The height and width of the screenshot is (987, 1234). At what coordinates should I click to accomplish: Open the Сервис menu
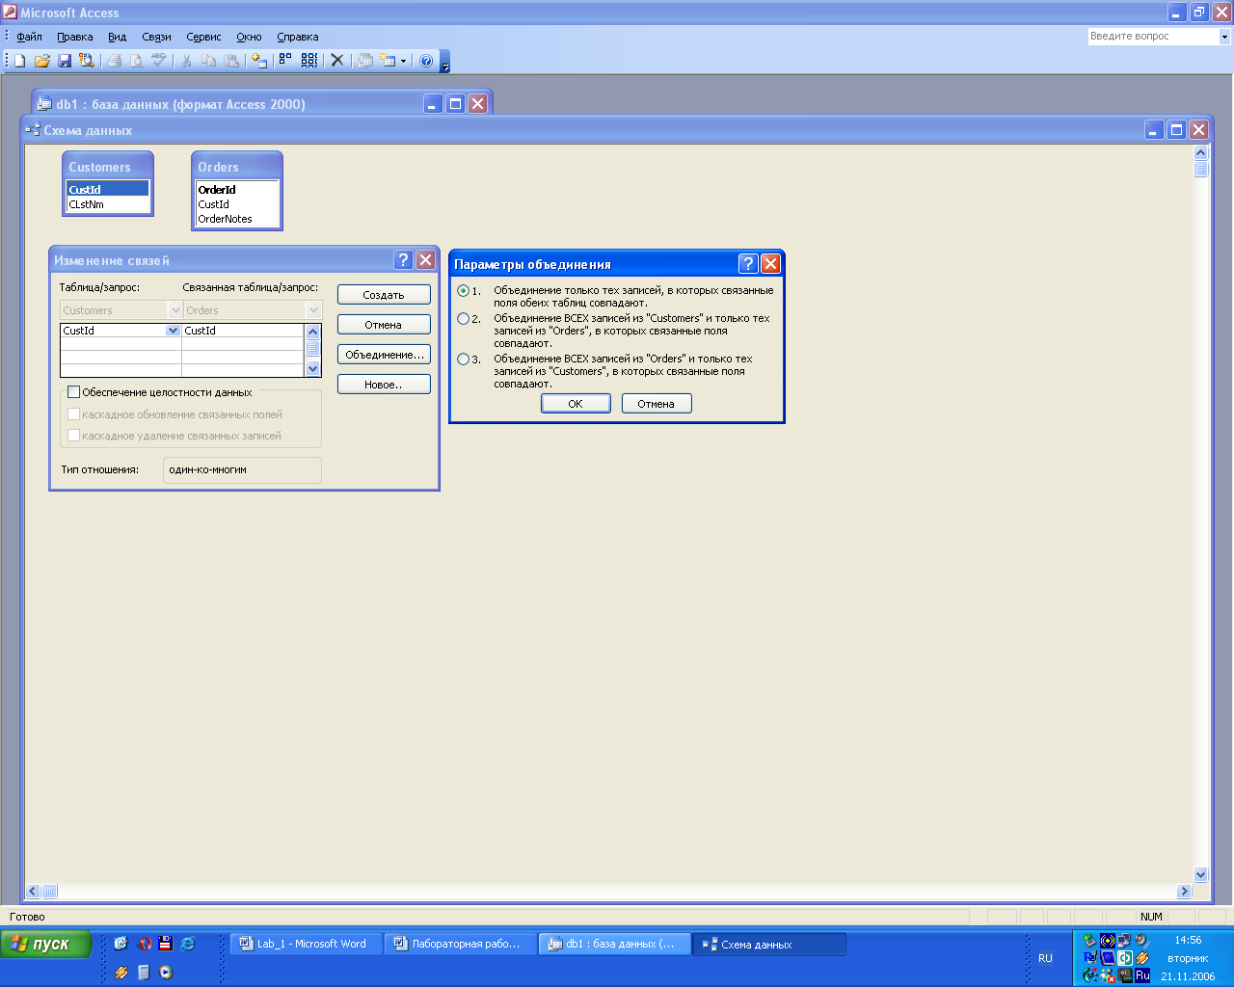coord(203,37)
